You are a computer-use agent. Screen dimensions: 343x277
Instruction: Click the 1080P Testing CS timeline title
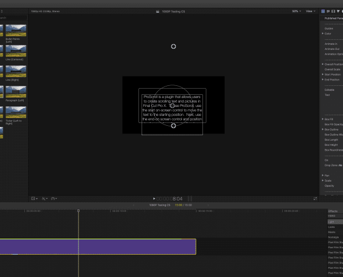point(159,205)
